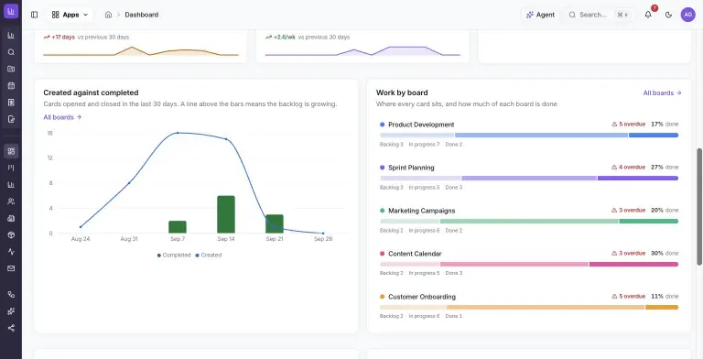Screen dimensions: 703x359
Task: Click the Sprint Planning purple progress bar
Action: [529, 179]
